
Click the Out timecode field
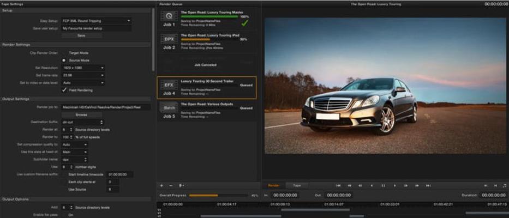(338, 195)
